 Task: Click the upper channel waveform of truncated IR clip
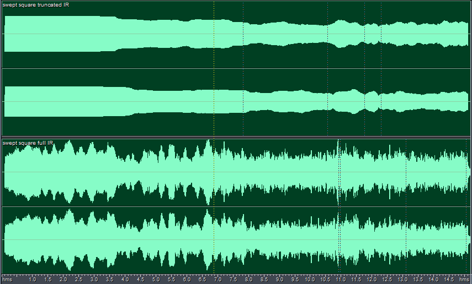[x=236, y=34]
